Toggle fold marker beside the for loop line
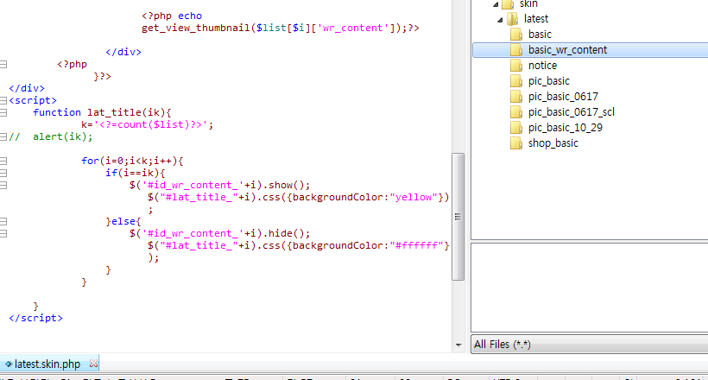This screenshot has height=380, width=708. click(x=4, y=161)
